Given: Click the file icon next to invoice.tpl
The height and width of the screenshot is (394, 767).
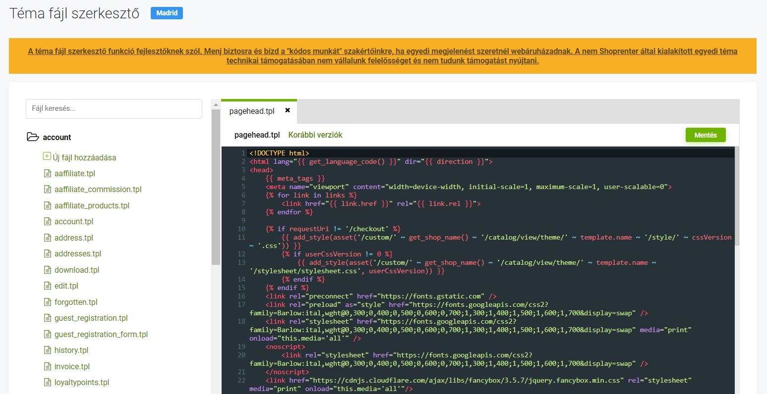Looking at the screenshot, I should point(48,366).
